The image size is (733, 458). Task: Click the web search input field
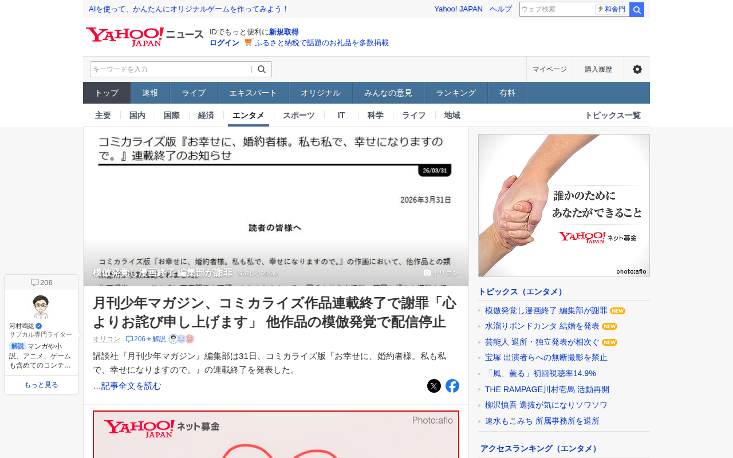pyautogui.click(x=557, y=9)
